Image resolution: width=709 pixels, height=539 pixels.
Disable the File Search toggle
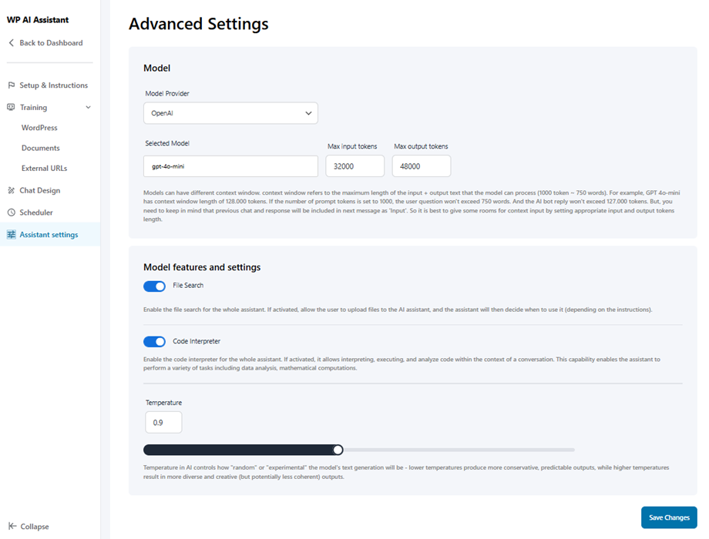tap(155, 286)
